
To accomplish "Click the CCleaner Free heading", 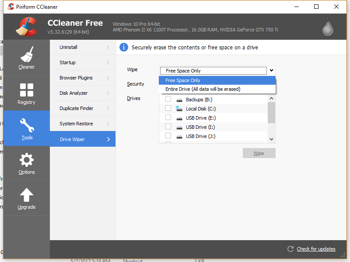I will [75, 23].
